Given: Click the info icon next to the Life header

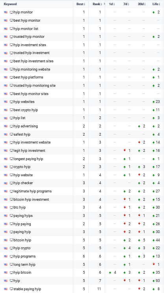Looking at the screenshot, I should (x=159, y=4).
